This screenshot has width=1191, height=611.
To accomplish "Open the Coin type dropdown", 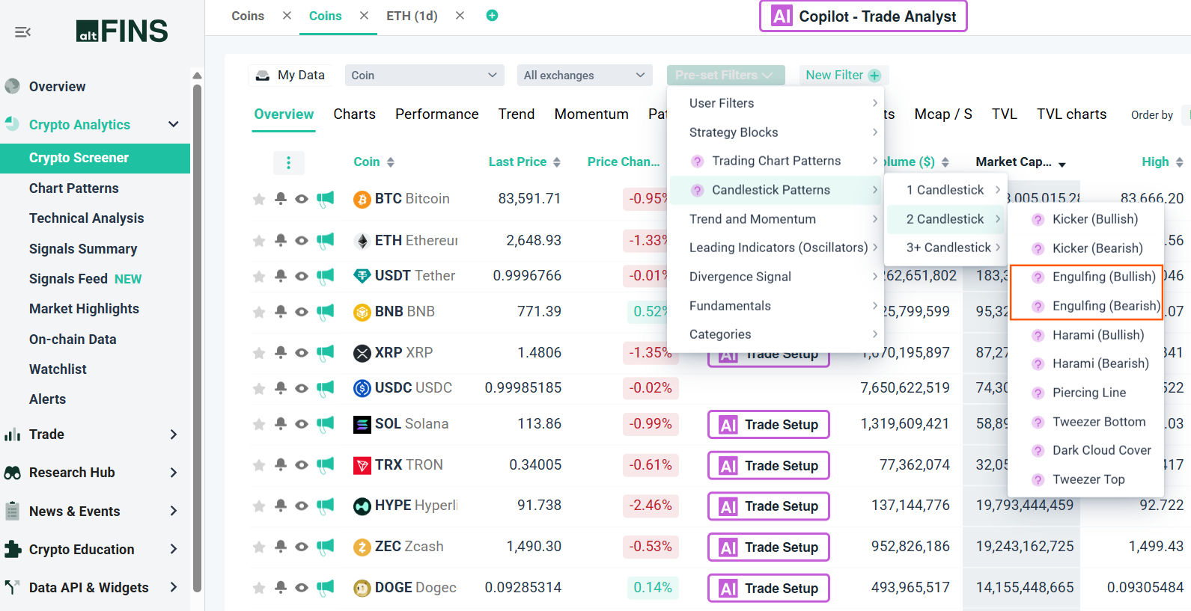I will [424, 75].
